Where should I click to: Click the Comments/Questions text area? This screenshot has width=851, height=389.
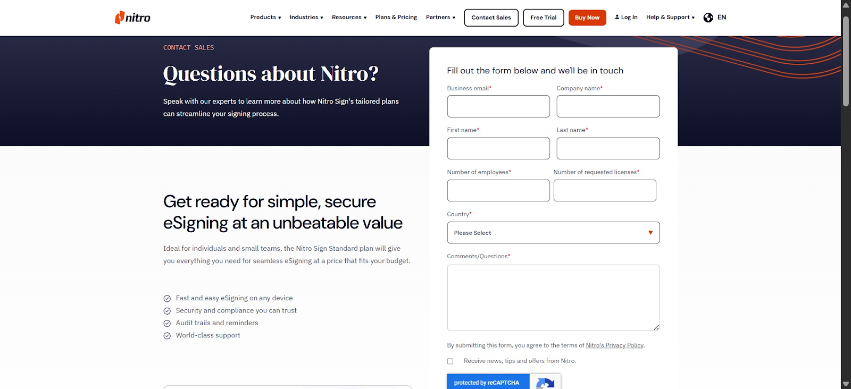click(x=553, y=298)
